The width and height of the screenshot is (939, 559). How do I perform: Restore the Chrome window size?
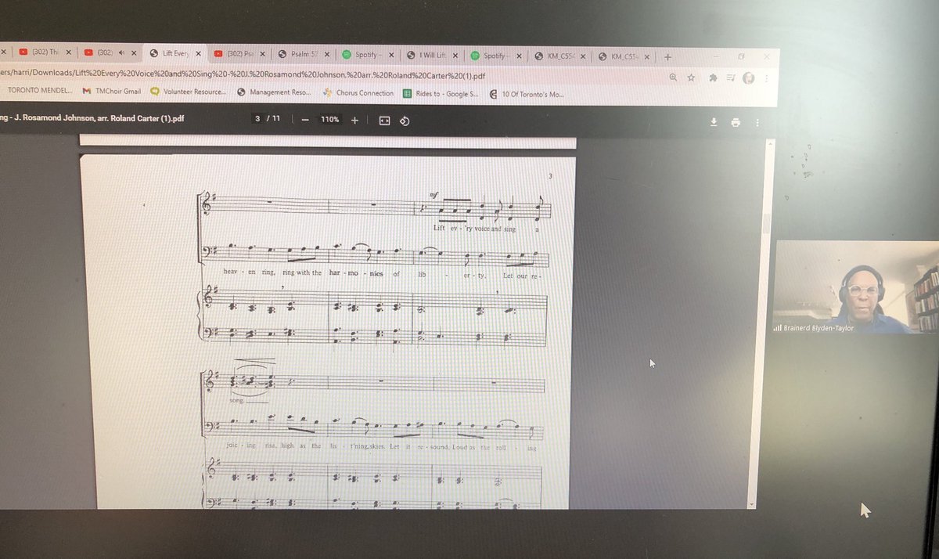pos(742,56)
